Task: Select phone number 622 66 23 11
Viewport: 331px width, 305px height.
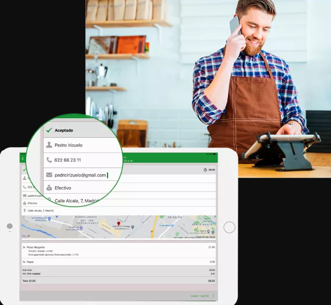Action: click(x=68, y=160)
